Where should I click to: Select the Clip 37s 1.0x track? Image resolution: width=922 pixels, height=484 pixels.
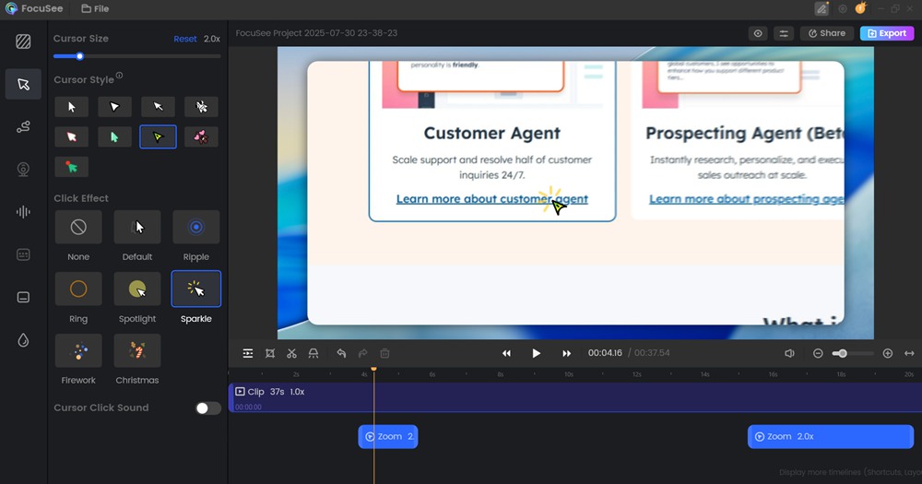[x=575, y=397]
